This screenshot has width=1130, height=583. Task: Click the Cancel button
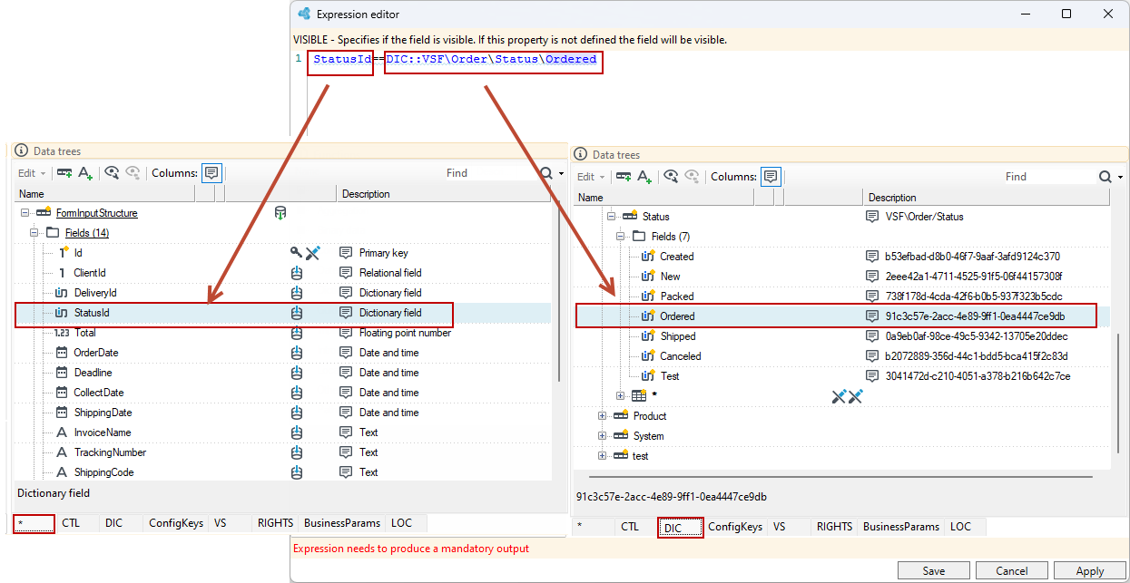coord(1012,571)
